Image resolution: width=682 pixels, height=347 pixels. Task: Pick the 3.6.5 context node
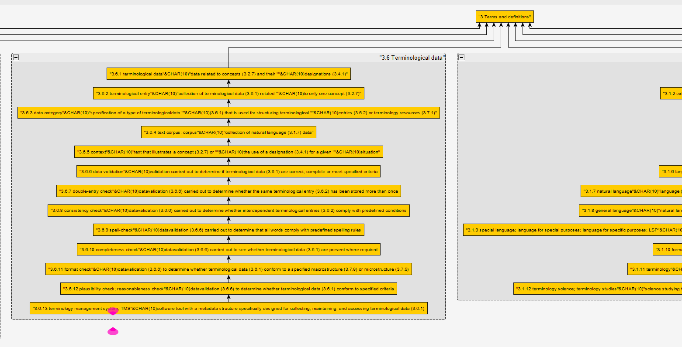(x=228, y=152)
